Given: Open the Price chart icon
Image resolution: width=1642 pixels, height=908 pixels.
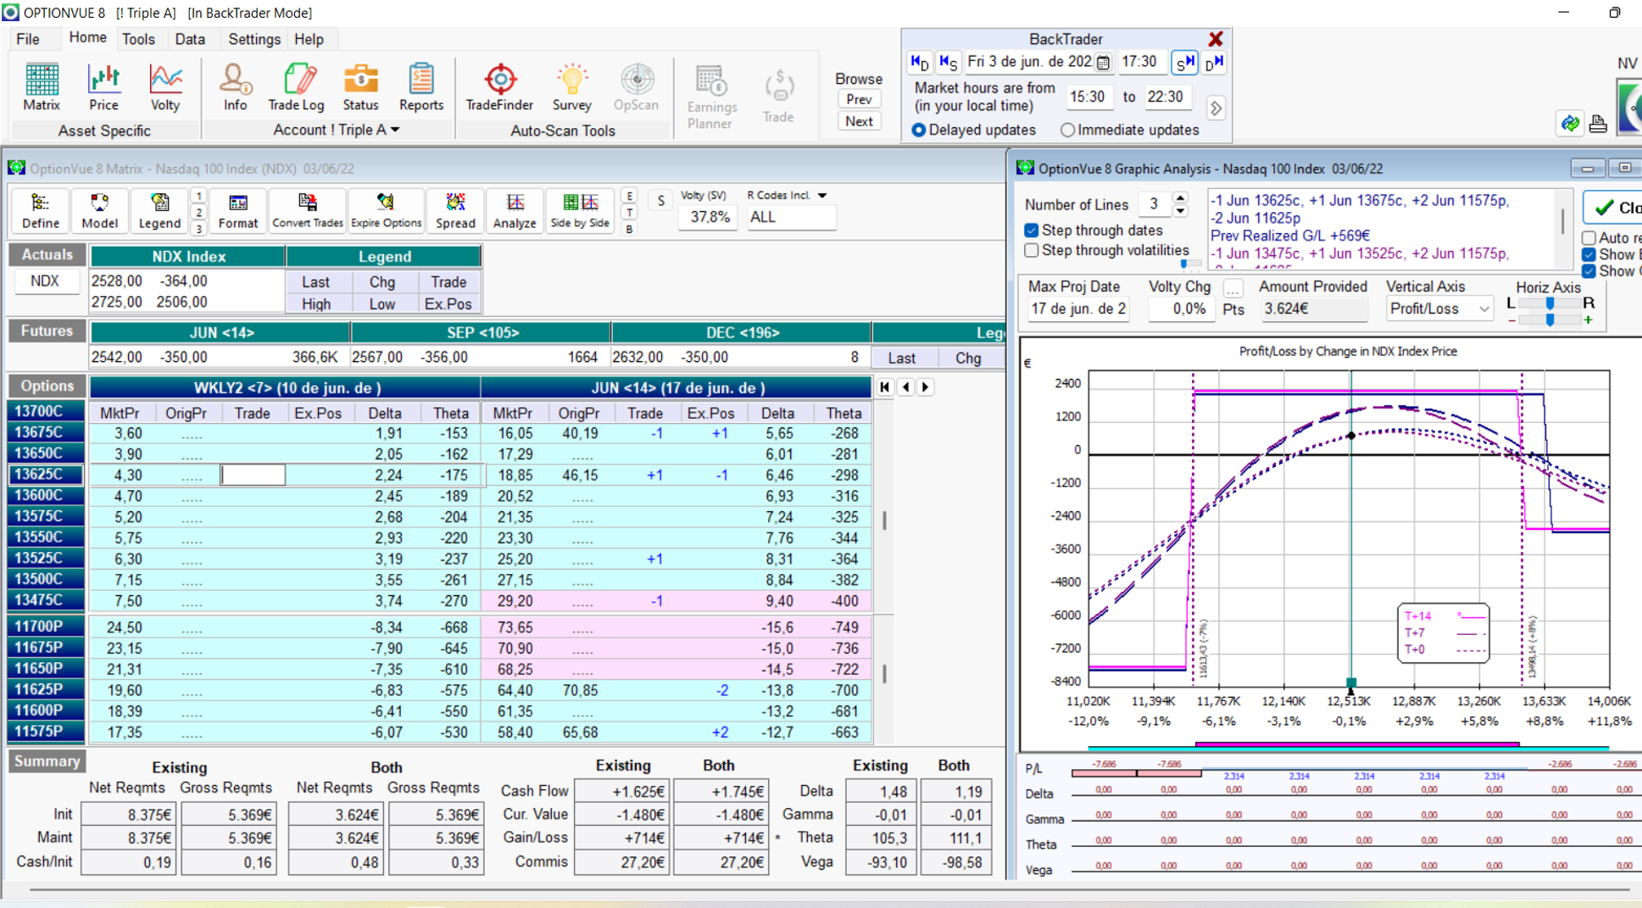Looking at the screenshot, I should tap(103, 87).
